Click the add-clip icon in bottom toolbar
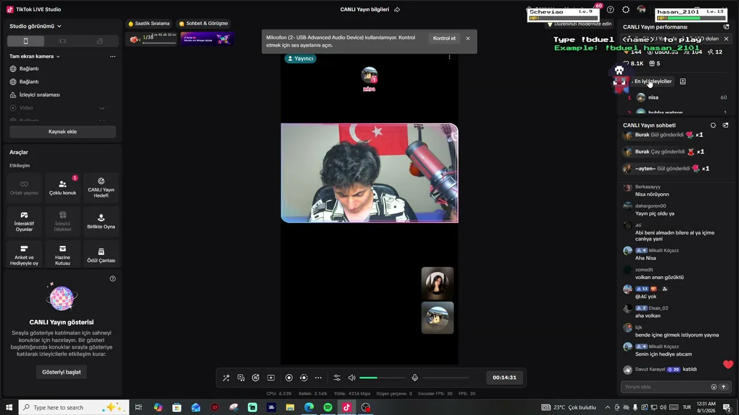The width and height of the screenshot is (739, 415). (271, 378)
